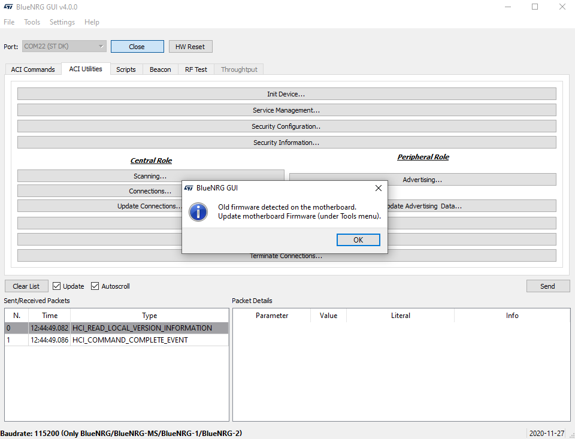Click the Send button
Image resolution: width=575 pixels, height=439 pixels.
[548, 286]
